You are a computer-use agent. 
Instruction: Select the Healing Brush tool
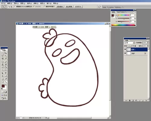tap(3, 62)
